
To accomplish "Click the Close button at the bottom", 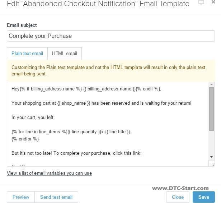I will pos(178,197).
